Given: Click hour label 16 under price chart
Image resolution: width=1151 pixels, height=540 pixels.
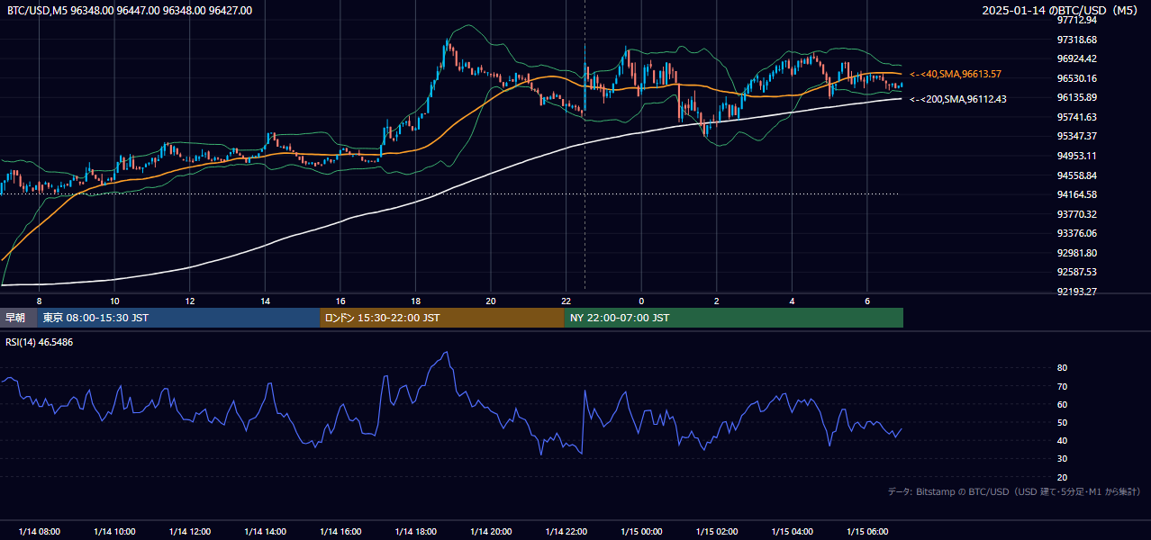Looking at the screenshot, I should click(x=340, y=301).
